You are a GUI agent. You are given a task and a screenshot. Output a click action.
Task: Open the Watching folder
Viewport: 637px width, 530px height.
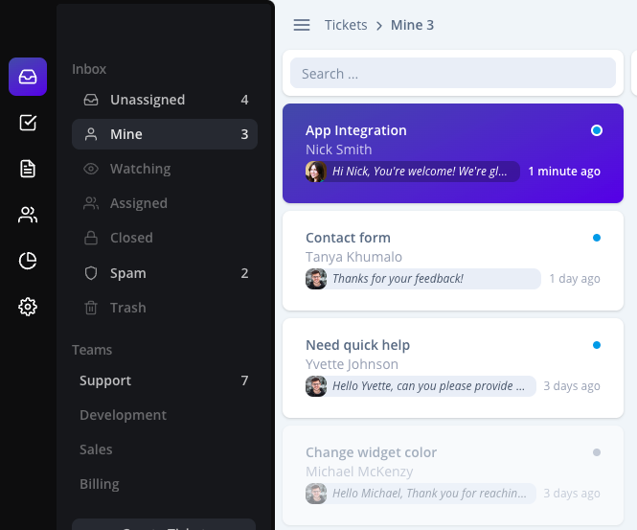(x=165, y=169)
